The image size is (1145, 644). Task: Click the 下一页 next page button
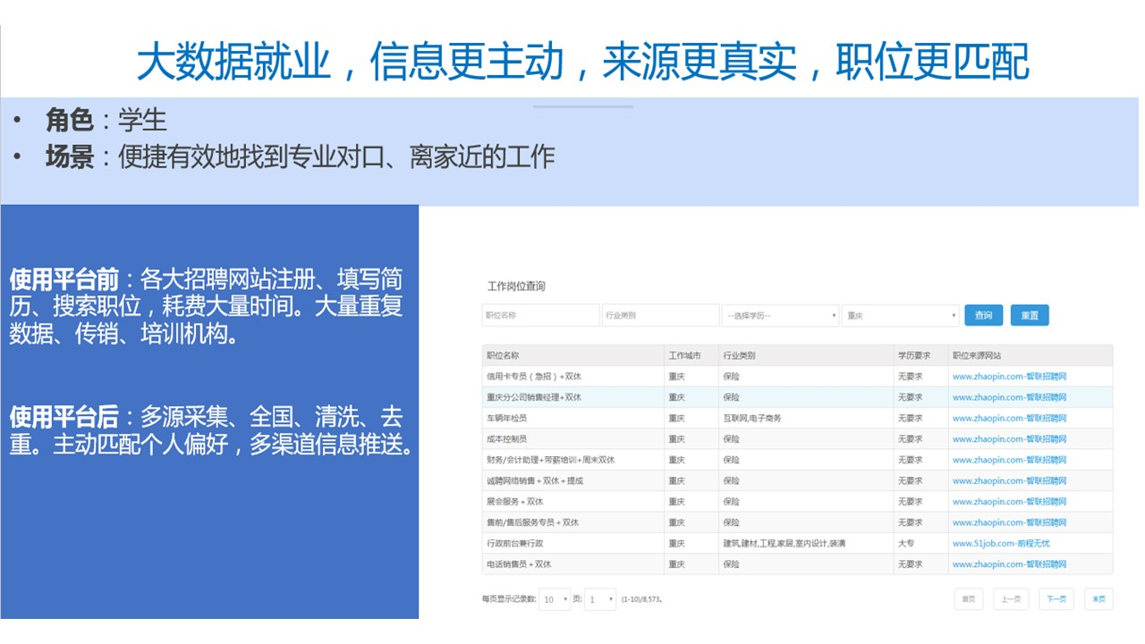tap(1056, 599)
